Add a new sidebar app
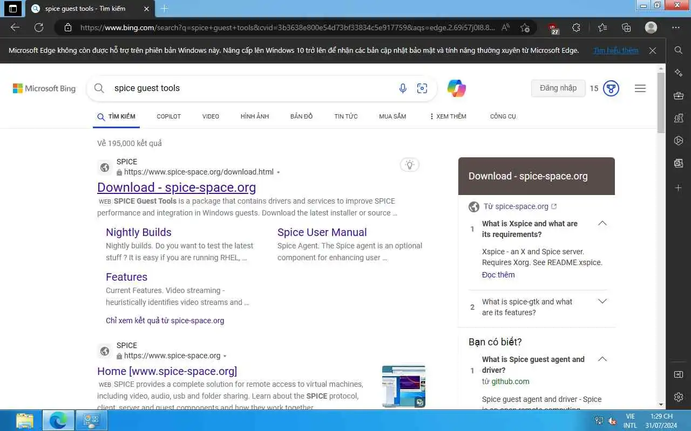The height and width of the screenshot is (431, 691). point(679,187)
